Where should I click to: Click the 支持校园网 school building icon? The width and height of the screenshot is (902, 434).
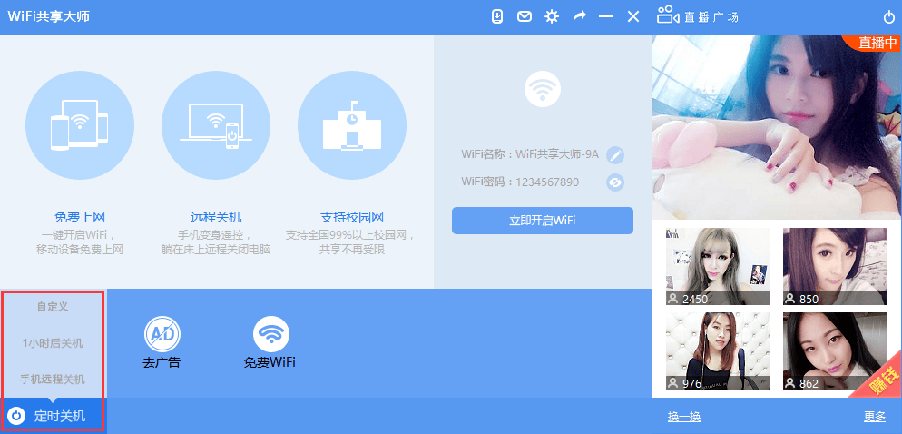[x=352, y=125]
